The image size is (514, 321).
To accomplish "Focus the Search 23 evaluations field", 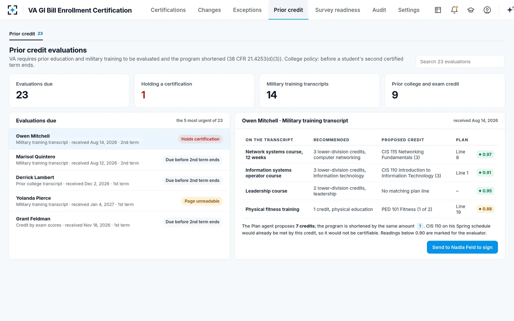I will (460, 61).
